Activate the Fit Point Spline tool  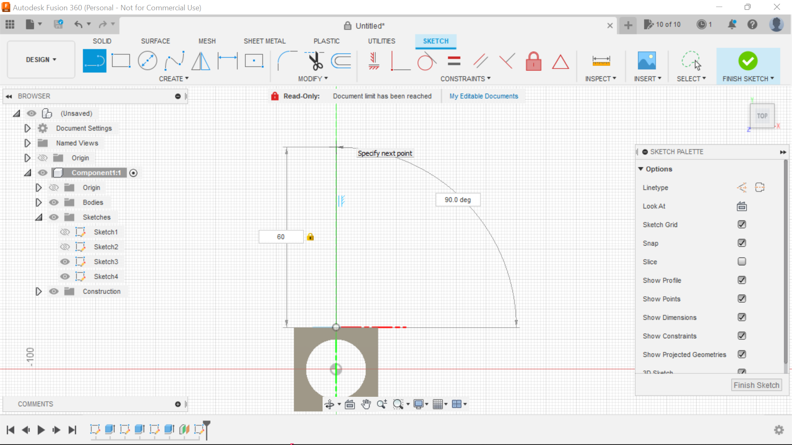[x=174, y=60]
